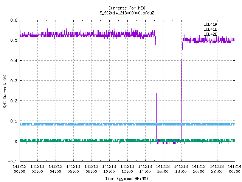Click the 141213 02:00 x-axis tick label
The height and width of the screenshot is (182, 242).
[37, 169]
